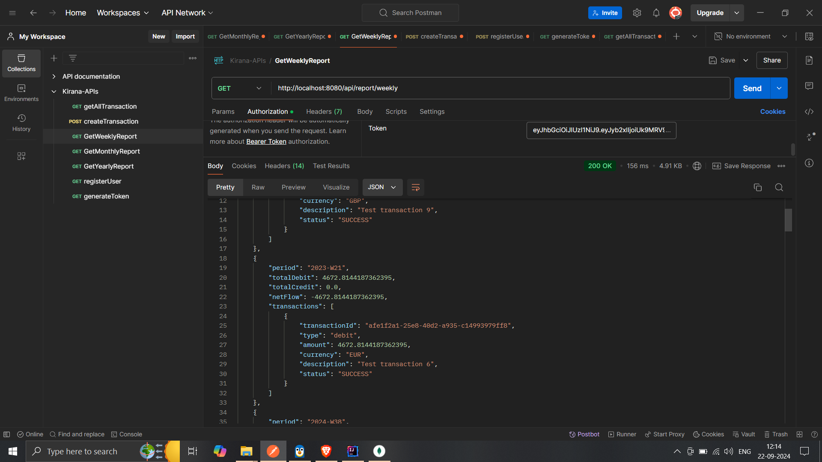Open the Test Results response tab
Screen dimensions: 822x462
click(331, 166)
